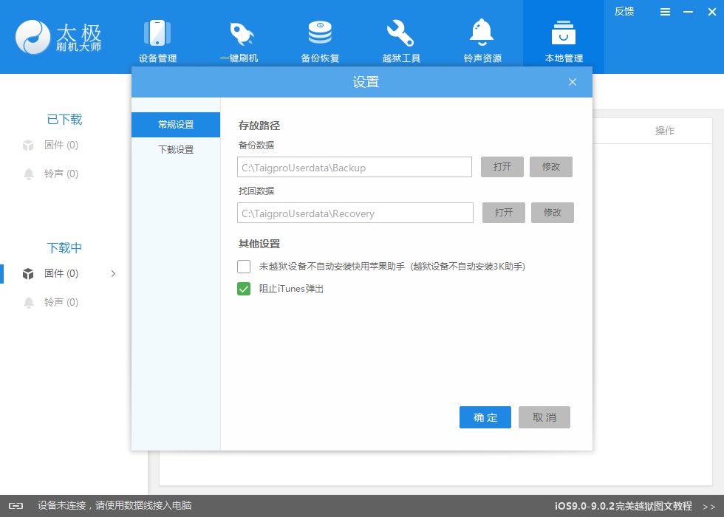Click the 太极刷机大师 logo
This screenshot has width=724, height=517.
click(x=58, y=37)
